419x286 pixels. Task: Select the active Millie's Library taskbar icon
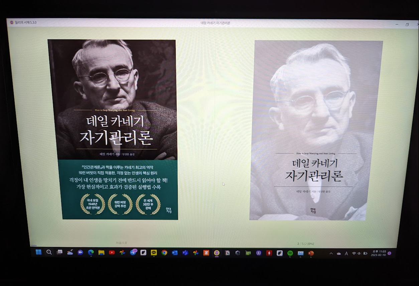[217, 253]
